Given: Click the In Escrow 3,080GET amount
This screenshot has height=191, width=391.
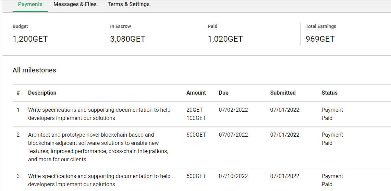Looking at the screenshot, I should [127, 39].
